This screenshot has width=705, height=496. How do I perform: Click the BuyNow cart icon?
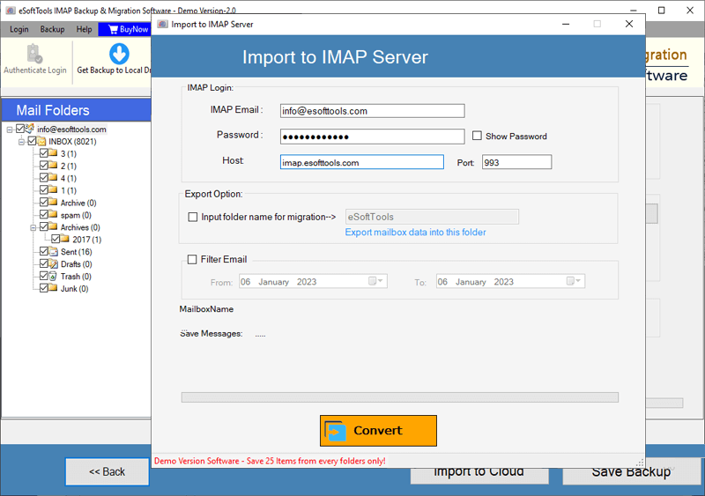114,29
